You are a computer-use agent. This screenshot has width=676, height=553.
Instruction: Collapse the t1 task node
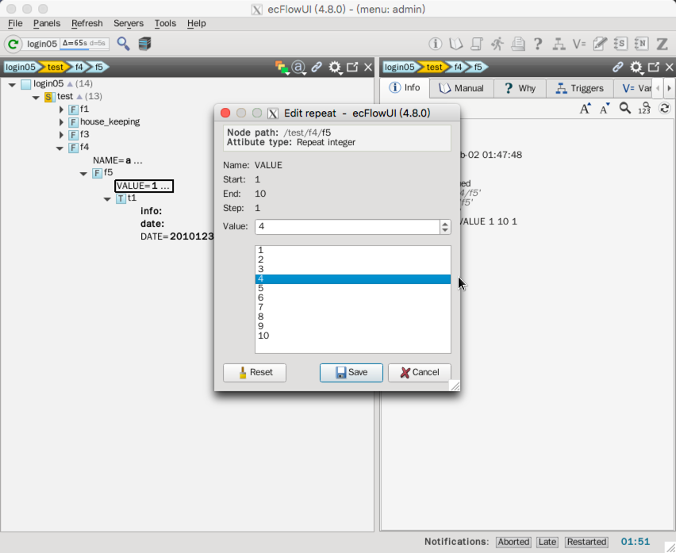point(107,199)
